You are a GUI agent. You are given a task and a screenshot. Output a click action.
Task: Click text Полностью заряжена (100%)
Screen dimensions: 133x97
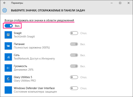coord(32,48)
